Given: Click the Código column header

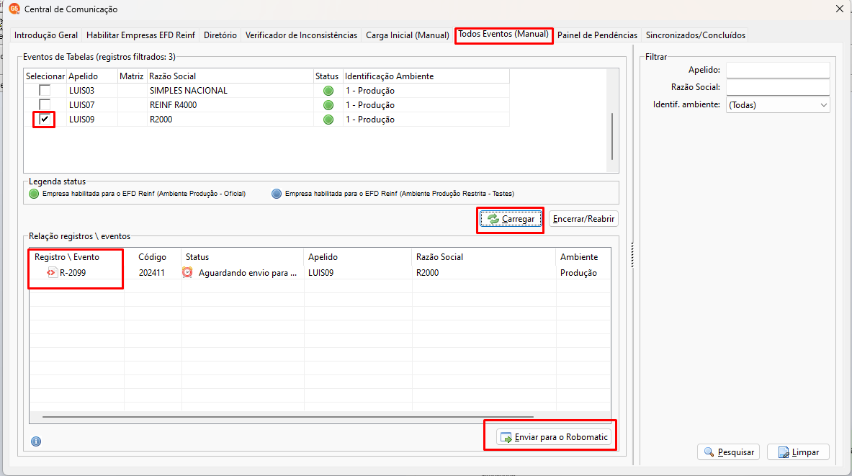Looking at the screenshot, I should [153, 257].
